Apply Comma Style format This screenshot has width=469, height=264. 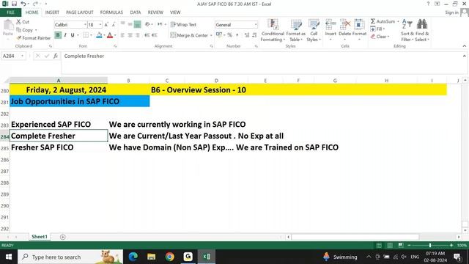coord(237,35)
